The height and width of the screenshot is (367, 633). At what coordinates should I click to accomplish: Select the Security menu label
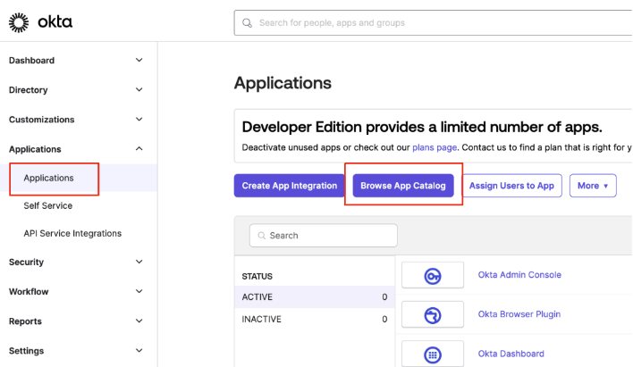pyautogui.click(x=26, y=263)
